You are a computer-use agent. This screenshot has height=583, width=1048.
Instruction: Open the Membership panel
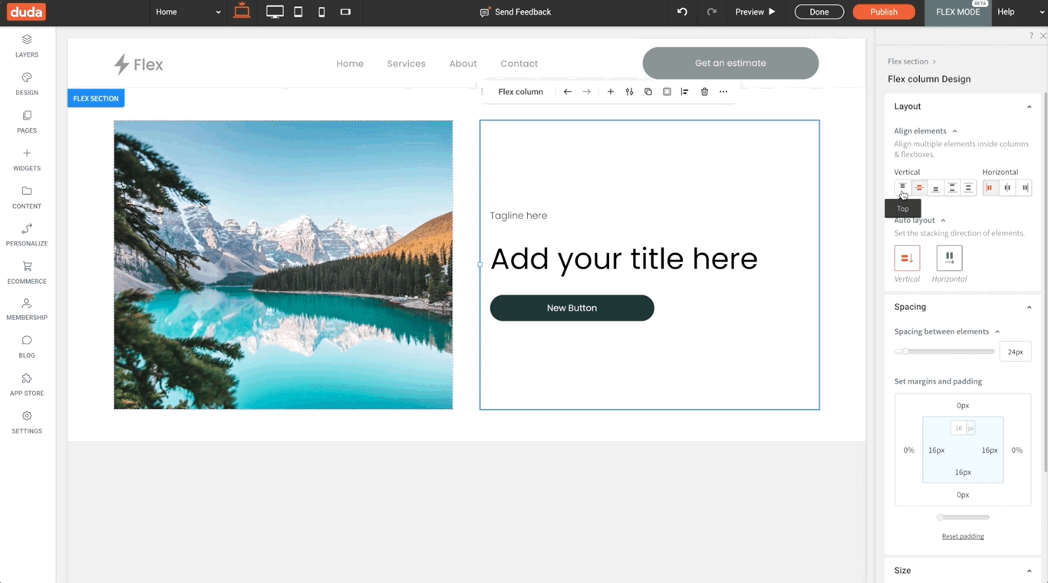tap(27, 309)
